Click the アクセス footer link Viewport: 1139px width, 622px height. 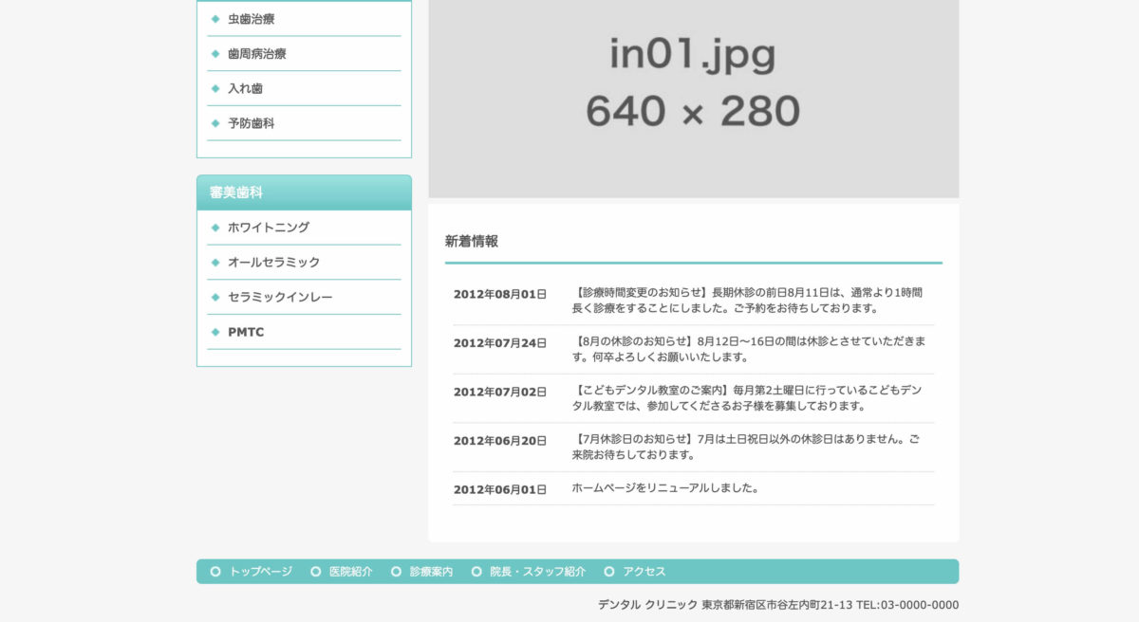(x=644, y=572)
